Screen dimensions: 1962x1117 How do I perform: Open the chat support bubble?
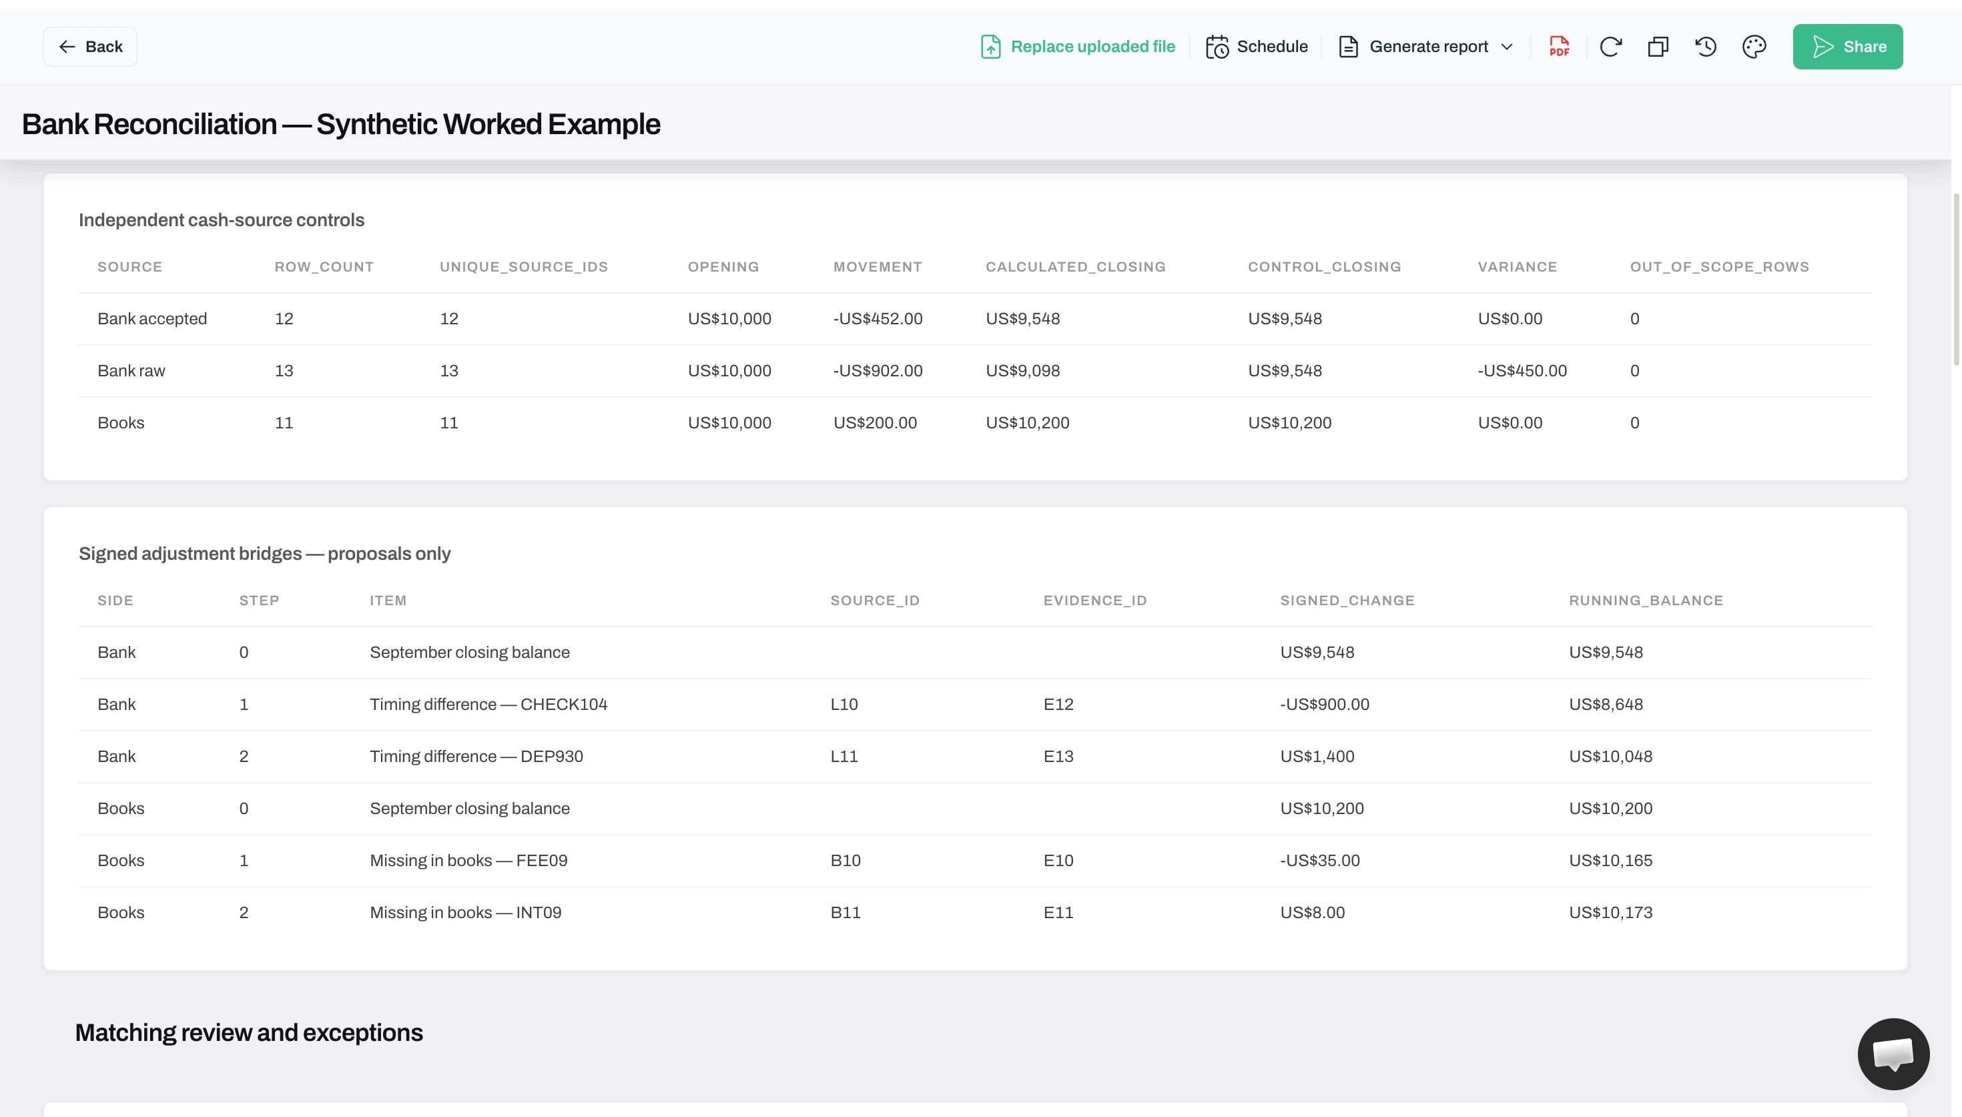click(1893, 1054)
